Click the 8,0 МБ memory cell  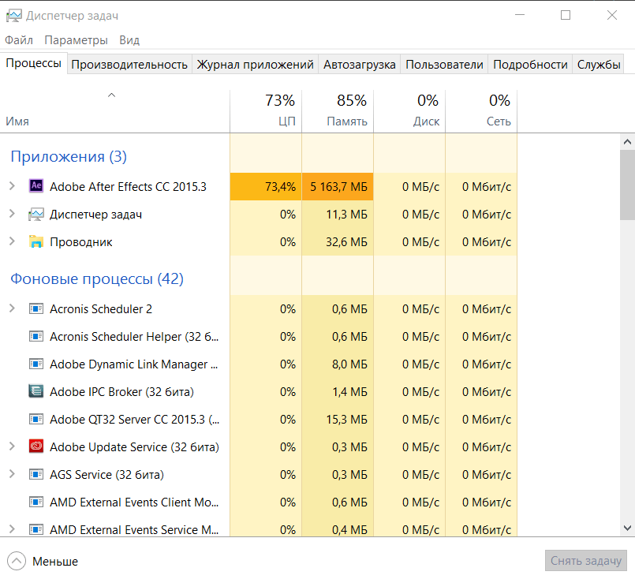point(338,364)
